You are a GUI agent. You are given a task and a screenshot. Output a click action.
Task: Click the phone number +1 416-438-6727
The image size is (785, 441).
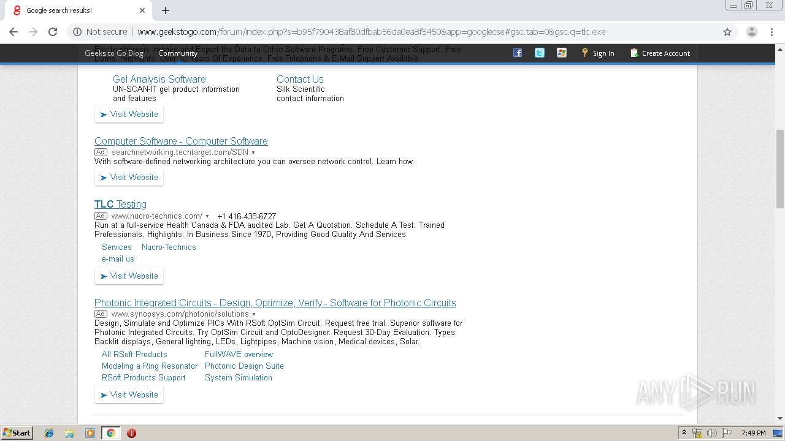click(247, 216)
